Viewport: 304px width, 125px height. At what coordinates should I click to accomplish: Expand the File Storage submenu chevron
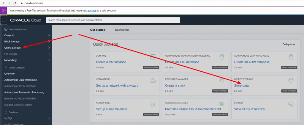(49, 54)
